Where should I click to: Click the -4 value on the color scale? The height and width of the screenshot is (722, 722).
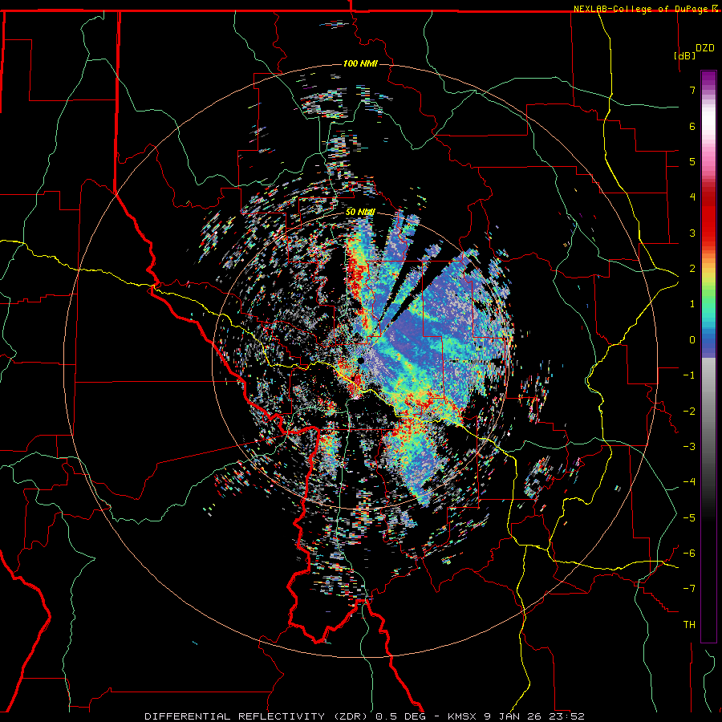[x=689, y=482]
